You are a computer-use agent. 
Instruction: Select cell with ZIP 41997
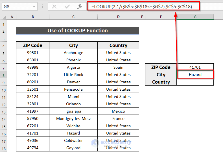[33, 111]
